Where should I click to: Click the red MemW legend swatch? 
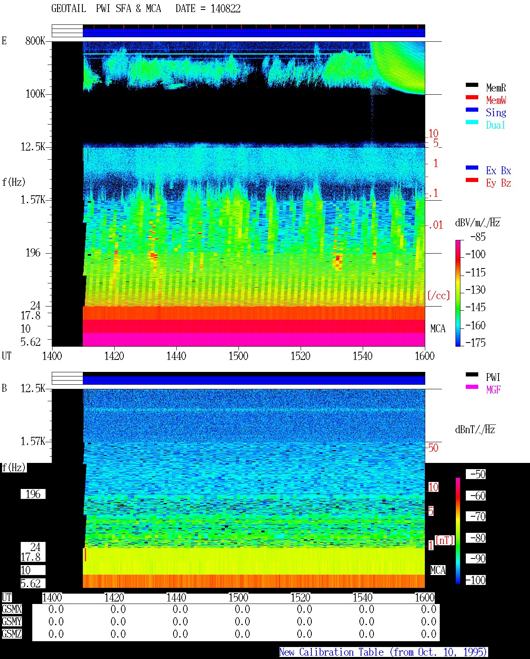[x=472, y=98]
